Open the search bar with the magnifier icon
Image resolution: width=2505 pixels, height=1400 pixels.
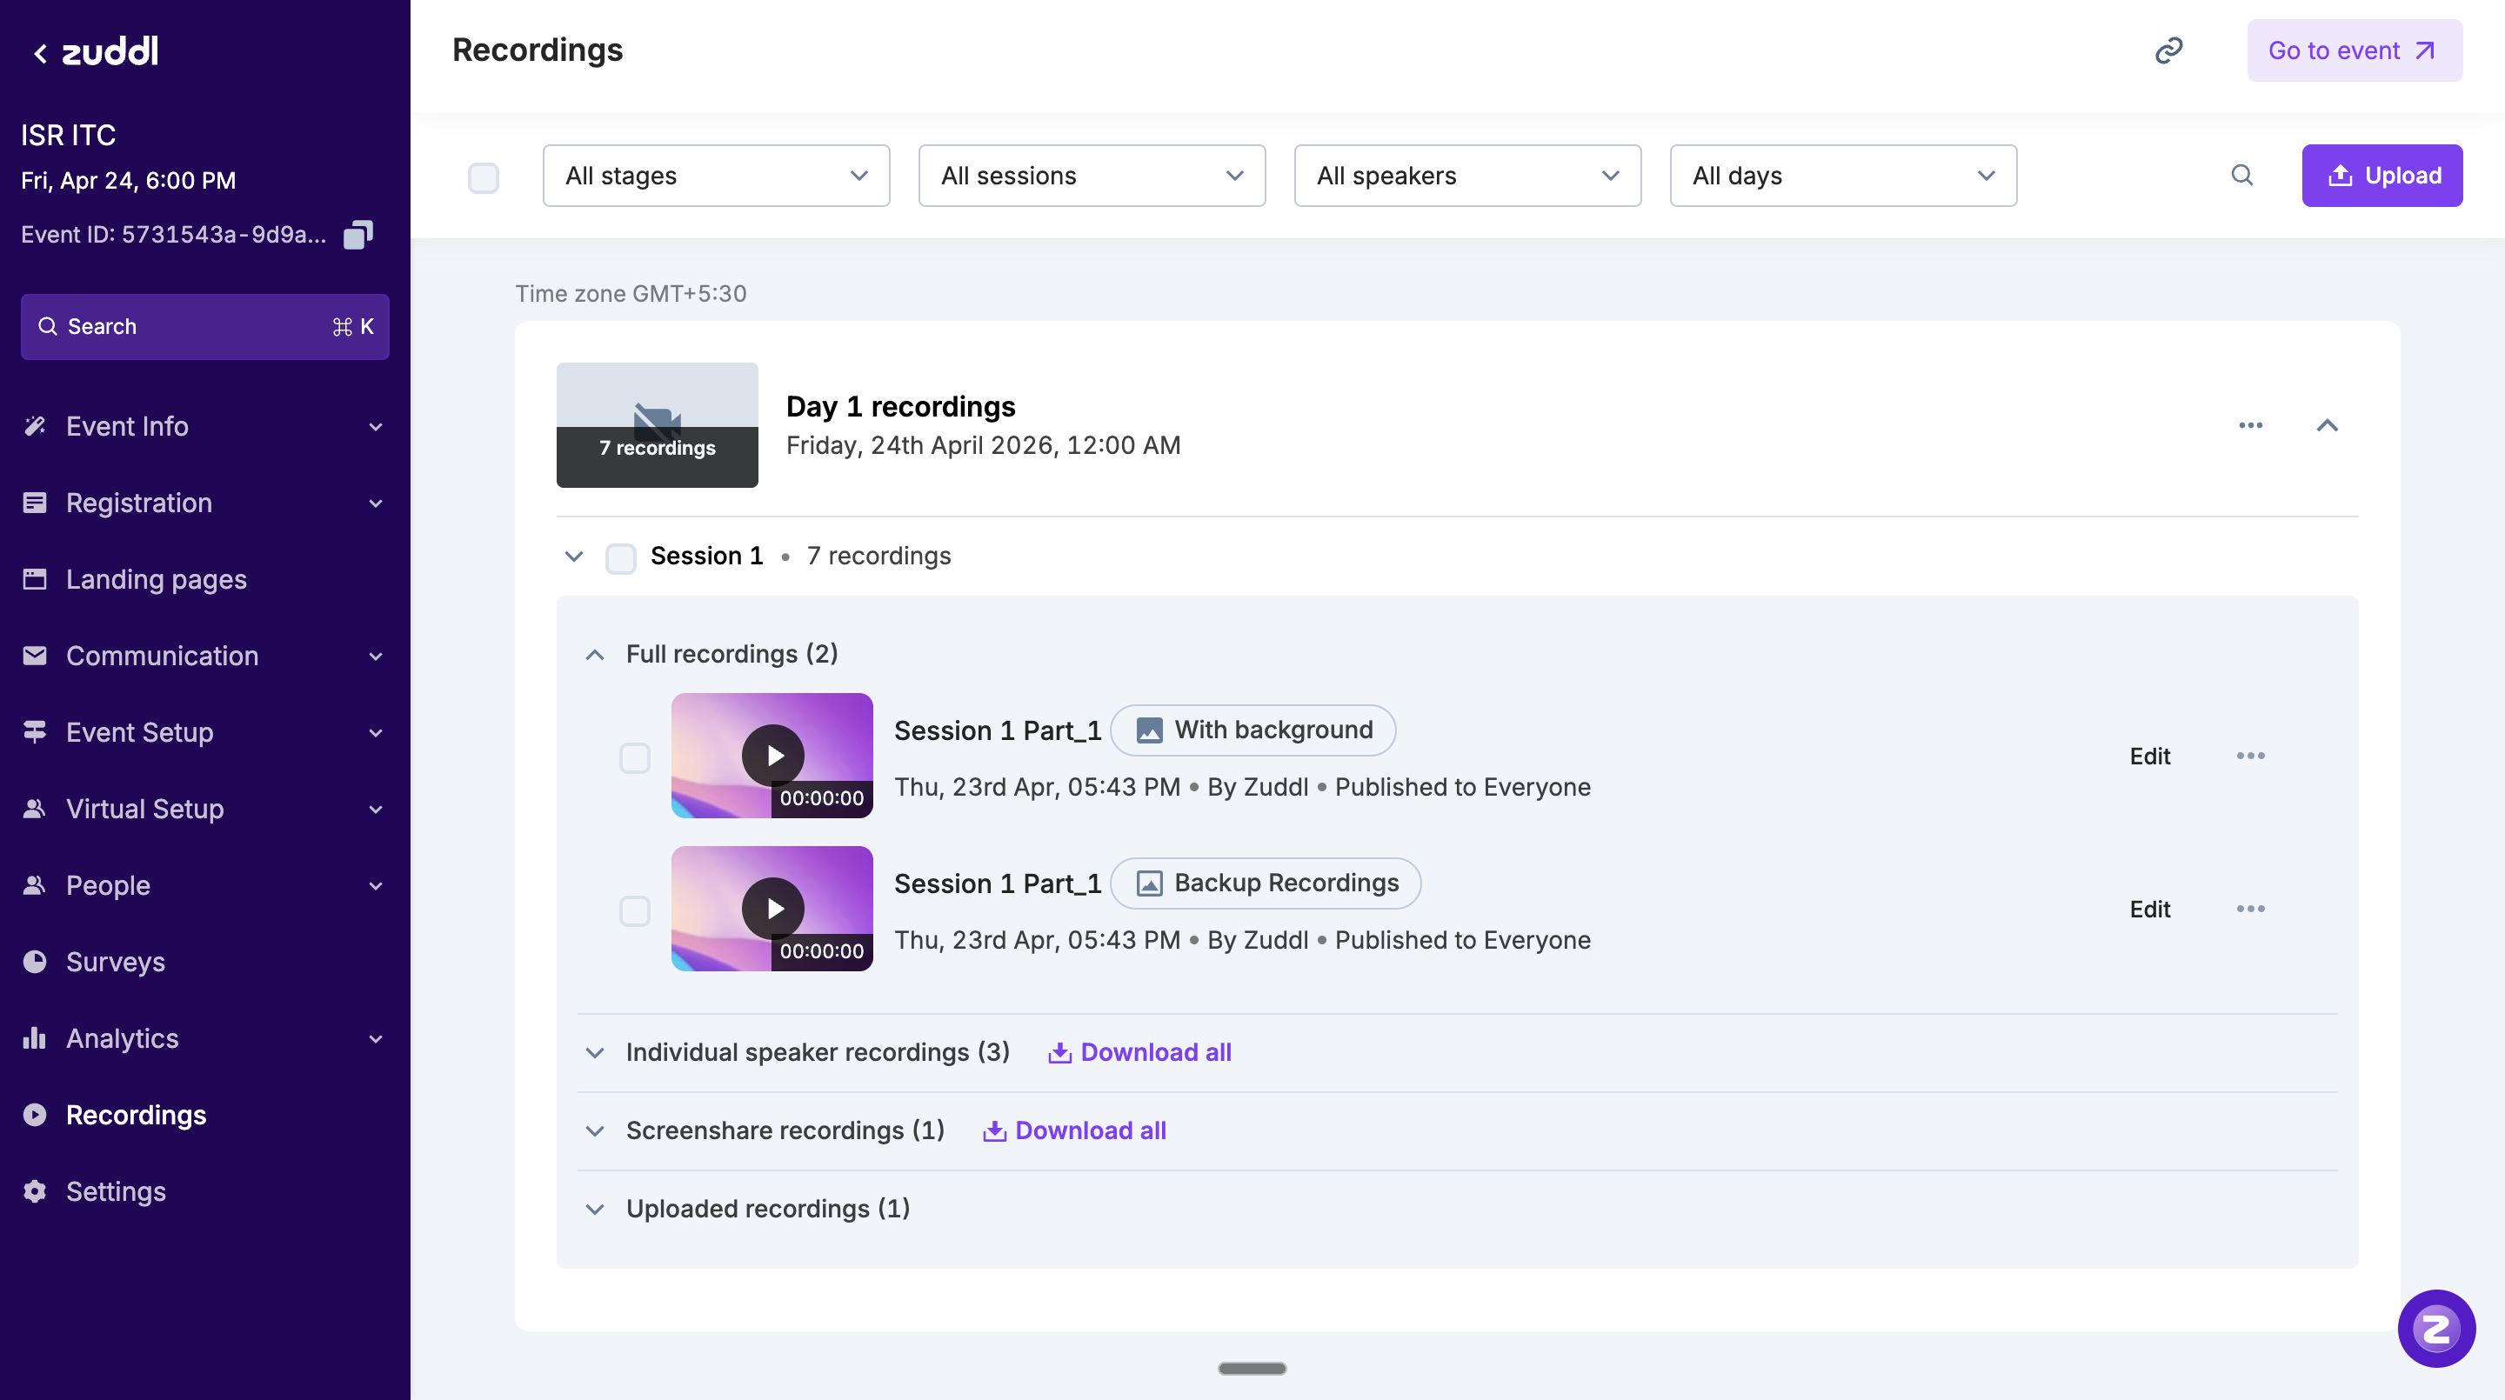click(x=2241, y=175)
